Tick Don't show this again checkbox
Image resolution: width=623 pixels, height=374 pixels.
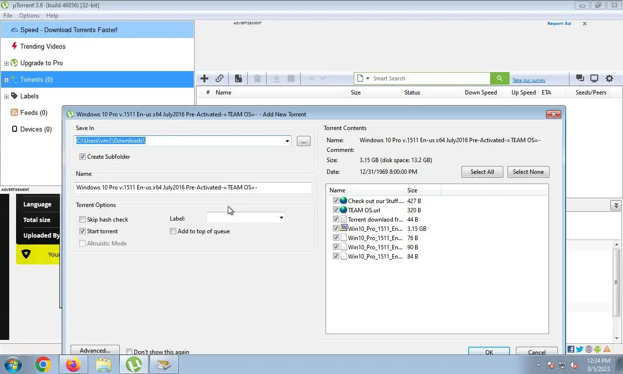coord(129,352)
